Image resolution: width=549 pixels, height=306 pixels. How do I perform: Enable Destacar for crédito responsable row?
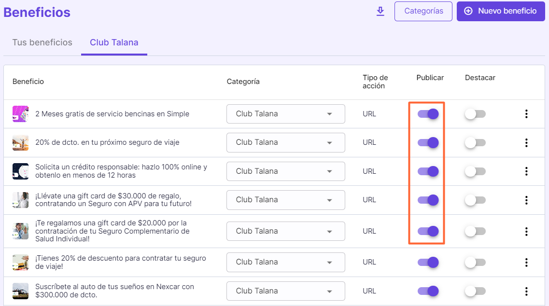[475, 171]
